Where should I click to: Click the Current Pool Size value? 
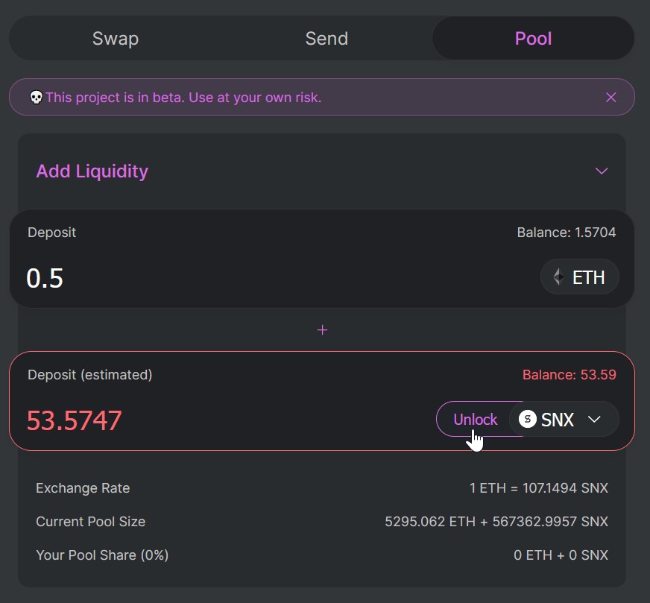(x=496, y=521)
